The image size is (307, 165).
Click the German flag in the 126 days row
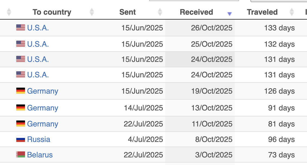(x=21, y=91)
